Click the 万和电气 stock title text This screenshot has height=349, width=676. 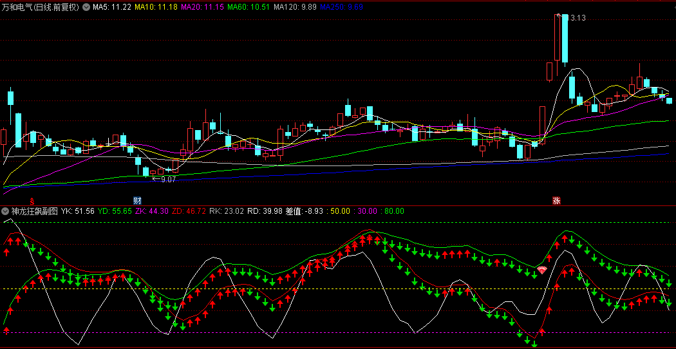[40, 7]
